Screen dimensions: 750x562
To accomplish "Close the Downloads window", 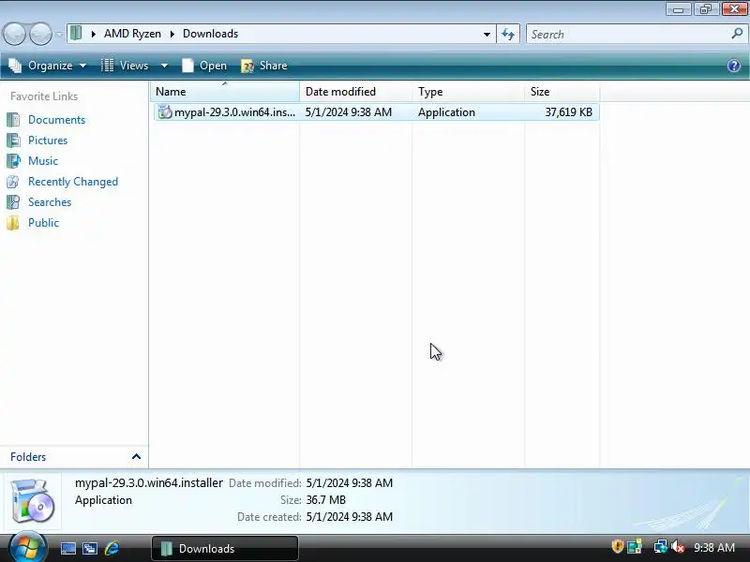I will point(734,9).
